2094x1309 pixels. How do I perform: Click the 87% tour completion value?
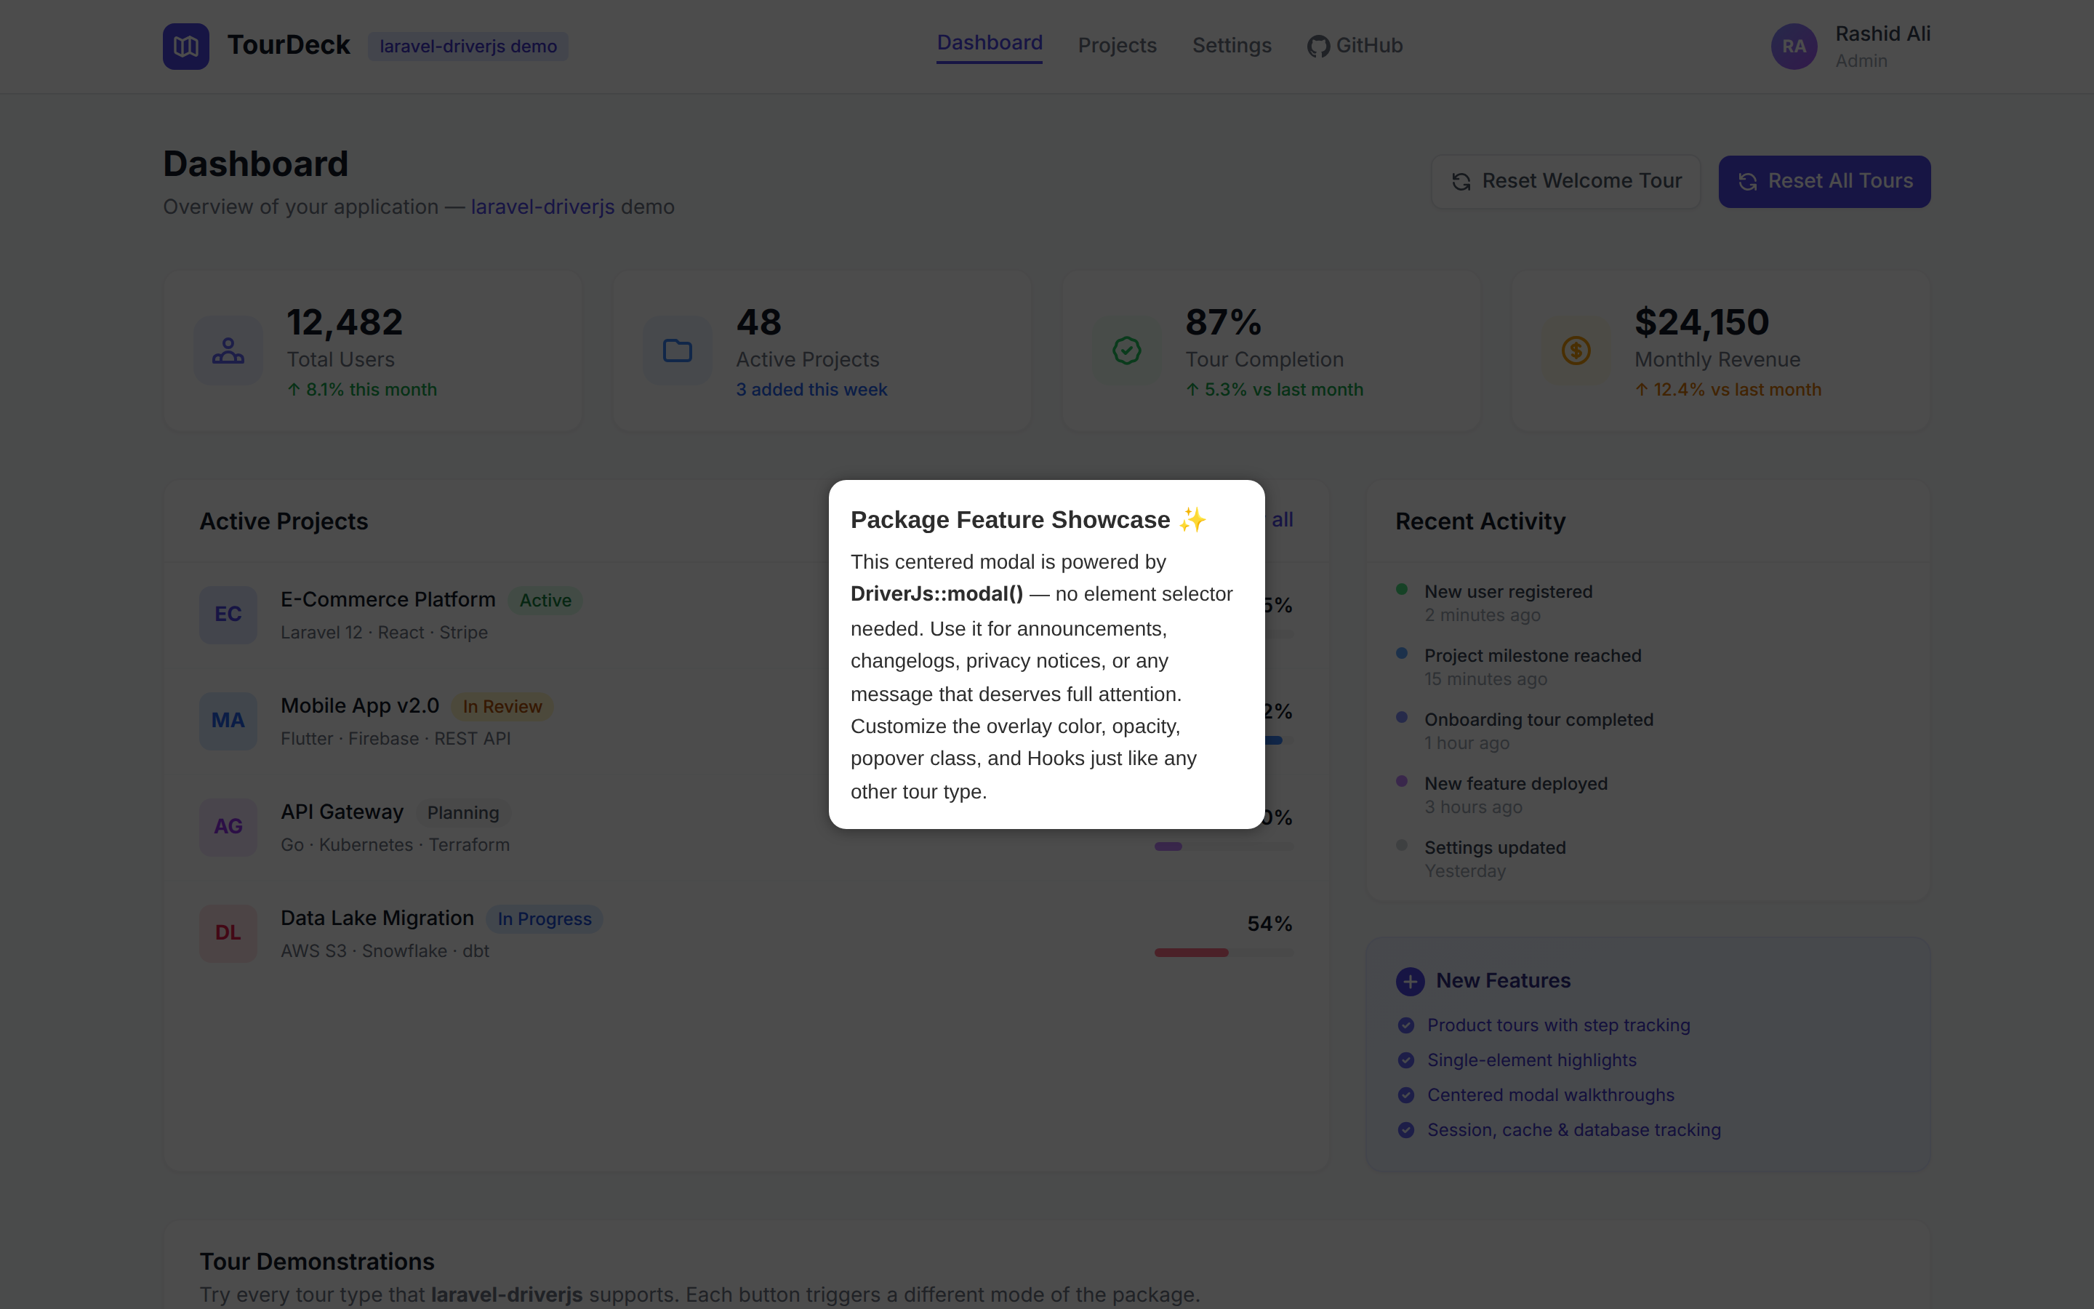click(x=1224, y=323)
